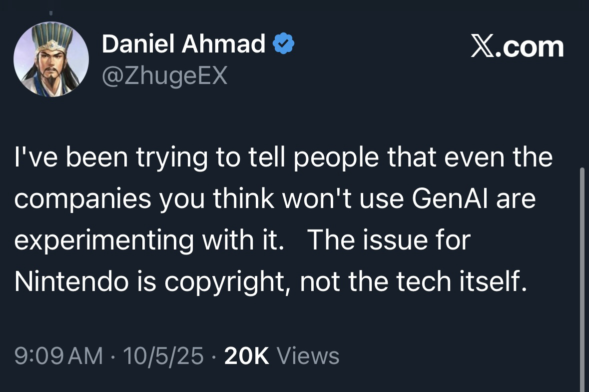Open Daniel Ahmad's profile avatar
Screen dimensions: 589x392
51,59
